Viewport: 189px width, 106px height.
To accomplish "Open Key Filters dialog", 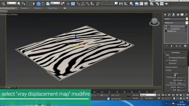I will [x=149, y=98].
